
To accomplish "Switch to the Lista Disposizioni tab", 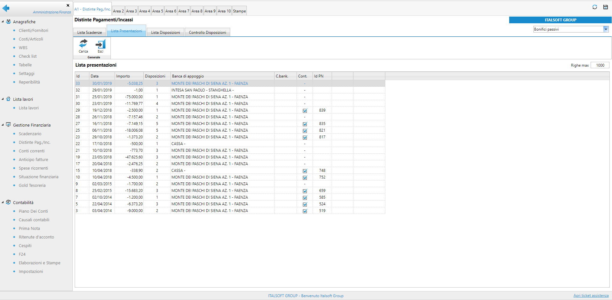I will 165,33.
